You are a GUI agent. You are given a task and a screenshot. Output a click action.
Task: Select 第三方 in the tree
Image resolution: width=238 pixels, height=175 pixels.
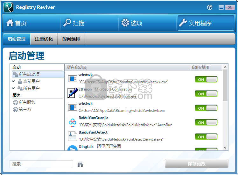25,109
